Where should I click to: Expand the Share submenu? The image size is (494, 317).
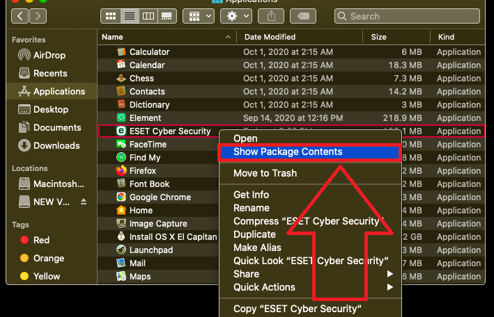tap(310, 274)
